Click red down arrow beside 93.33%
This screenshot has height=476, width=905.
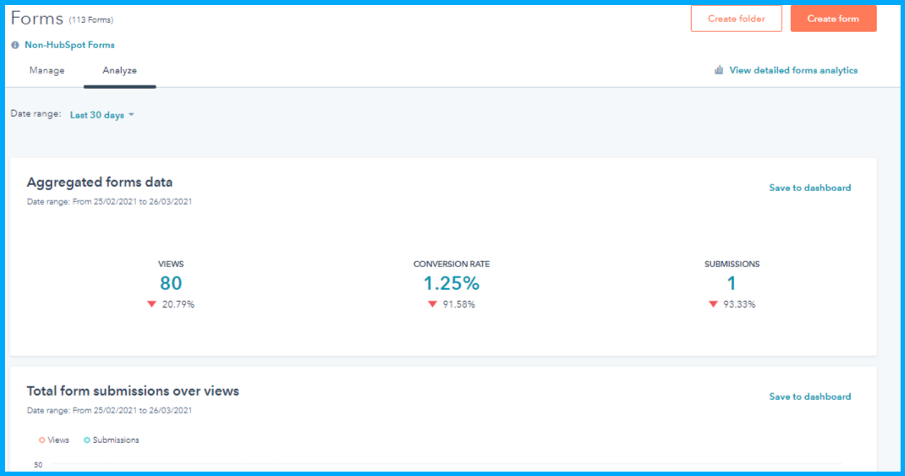pyautogui.click(x=713, y=304)
